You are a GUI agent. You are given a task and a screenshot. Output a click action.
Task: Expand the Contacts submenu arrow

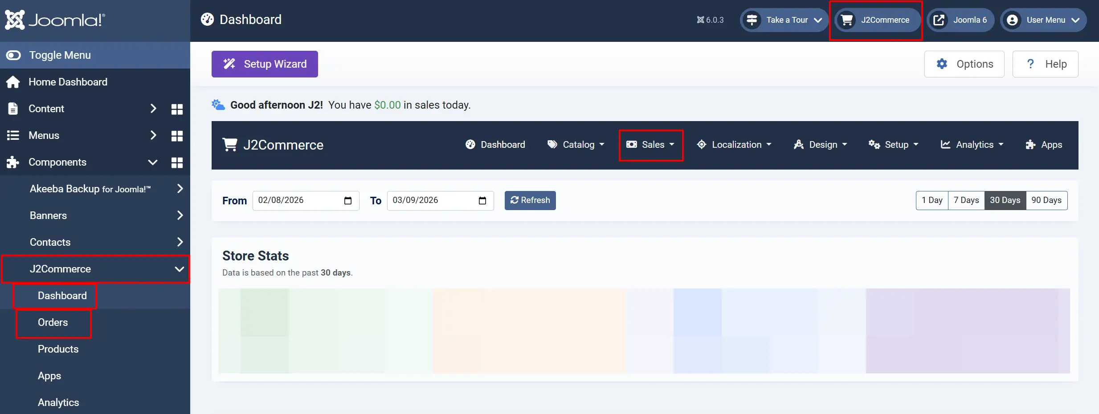tap(180, 242)
